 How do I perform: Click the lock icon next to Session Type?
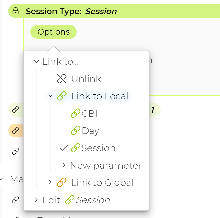coord(16,11)
